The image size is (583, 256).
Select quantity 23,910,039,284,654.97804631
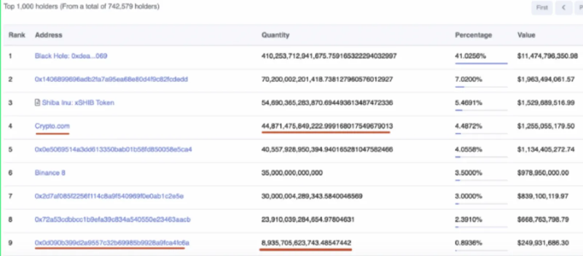point(308,219)
